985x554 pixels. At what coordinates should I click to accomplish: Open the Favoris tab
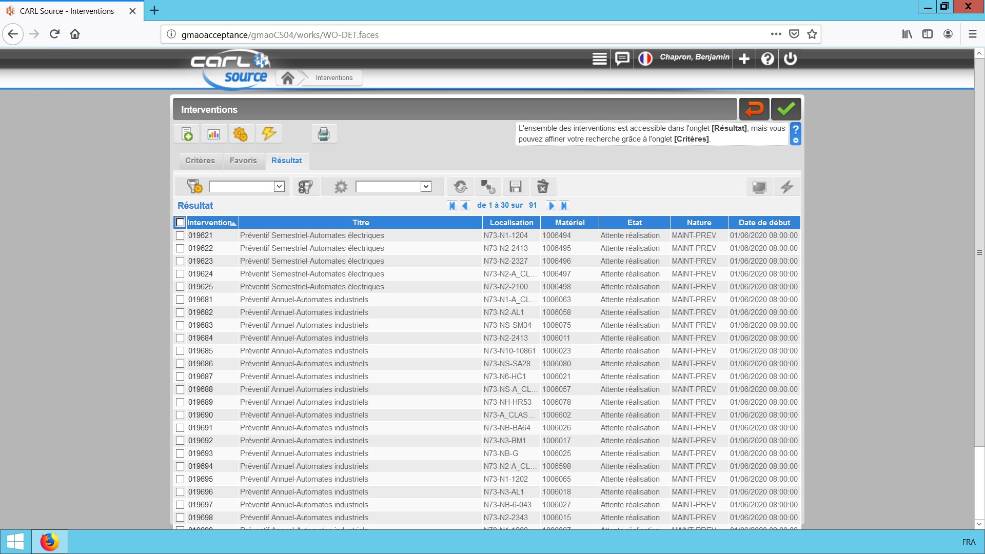tap(243, 161)
